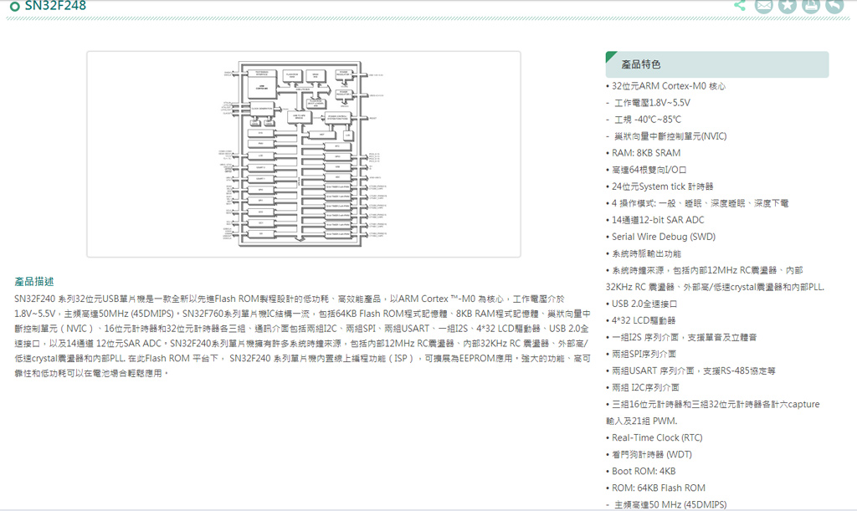Viewport: 857px width, 511px height.
Task: Click the SN32F248 product title
Action: tap(55, 7)
